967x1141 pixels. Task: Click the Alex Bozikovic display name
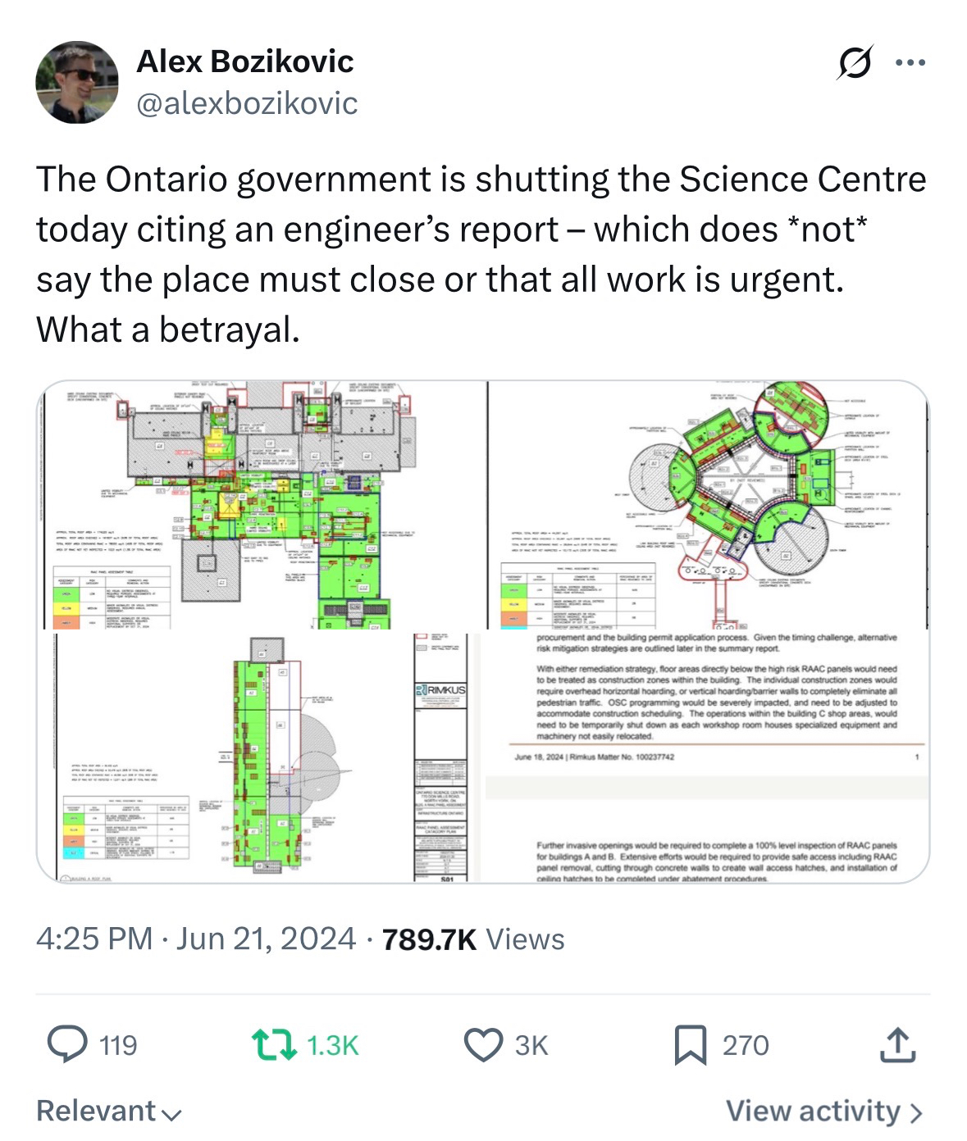pyautogui.click(x=244, y=61)
